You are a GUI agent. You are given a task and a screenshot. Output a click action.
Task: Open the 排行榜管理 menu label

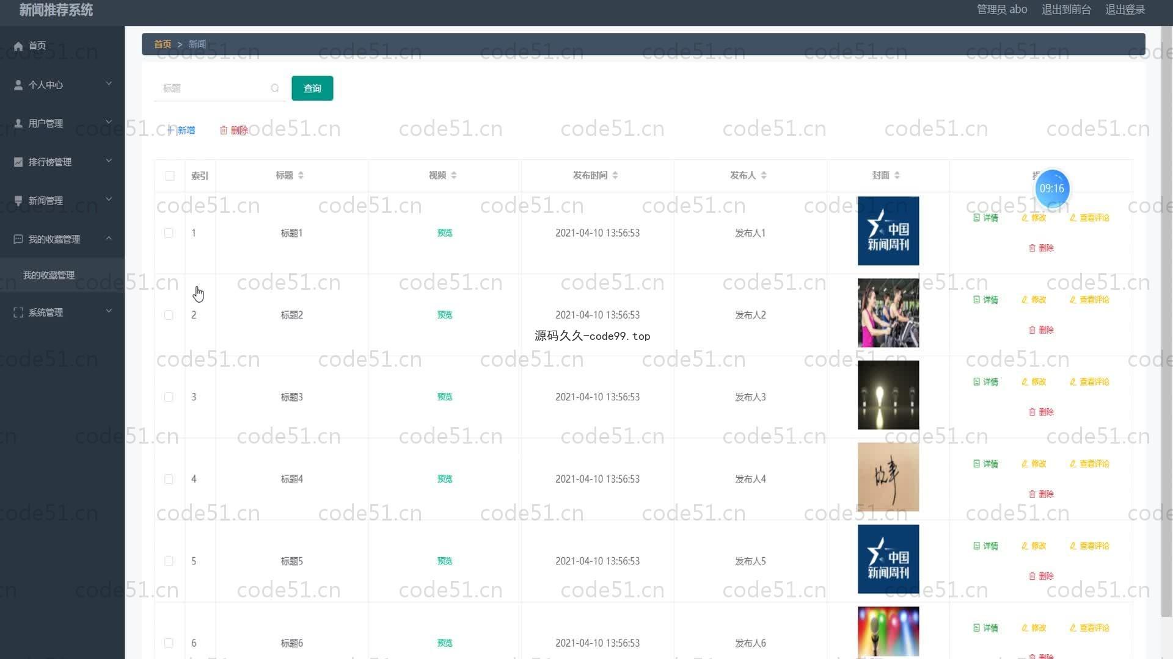click(x=50, y=162)
